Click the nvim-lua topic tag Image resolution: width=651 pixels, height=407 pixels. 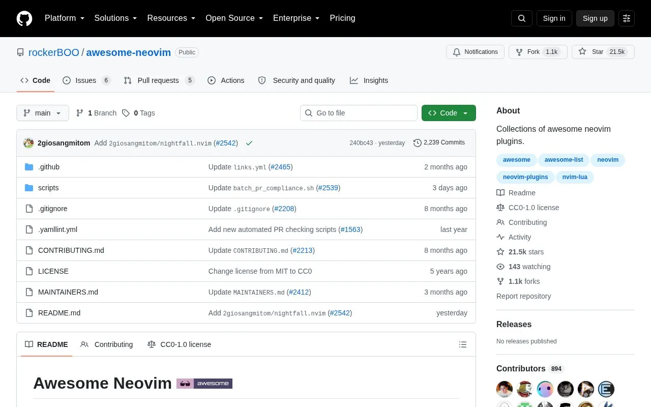575,177
